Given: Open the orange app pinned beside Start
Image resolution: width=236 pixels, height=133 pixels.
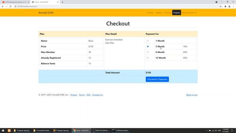Looking at the screenshot, I should click(9, 130).
